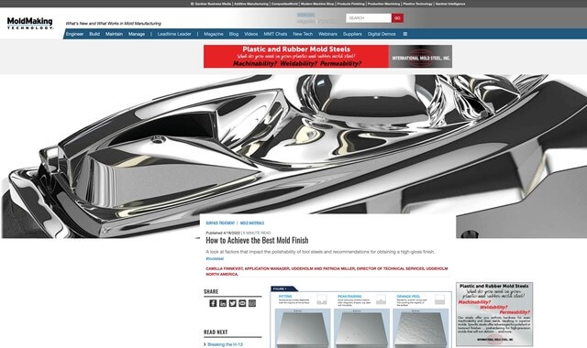This screenshot has width=587, height=348.
Task: Click the Peak/Raising steel sample image
Action: pos(361,328)
